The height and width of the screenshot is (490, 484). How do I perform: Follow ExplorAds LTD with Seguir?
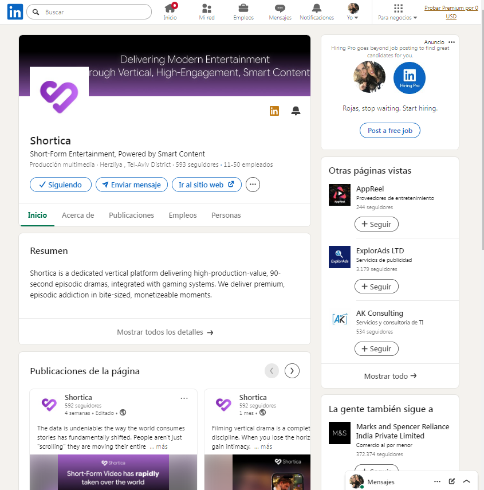[376, 286]
